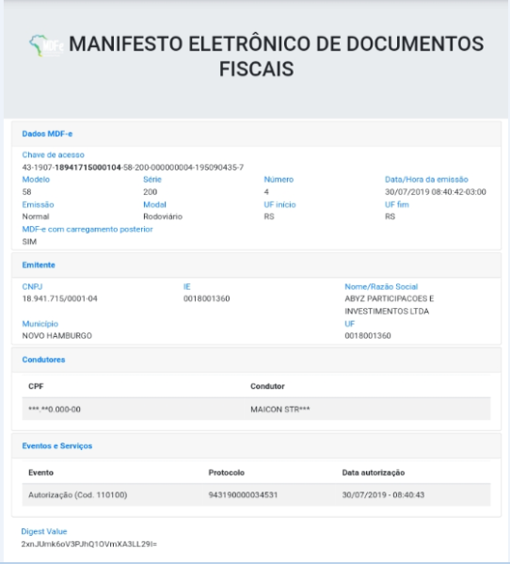This screenshot has height=564, width=510.
Task: Click the 'Eventos e Serviços' section header
Action: 57,445
